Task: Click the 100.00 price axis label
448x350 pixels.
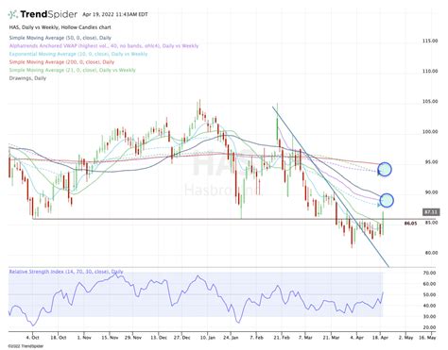Action: (x=430, y=132)
